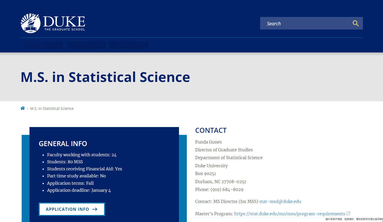Open the Master's program-requirements URL link
383x222 pixels.
(x=290, y=214)
